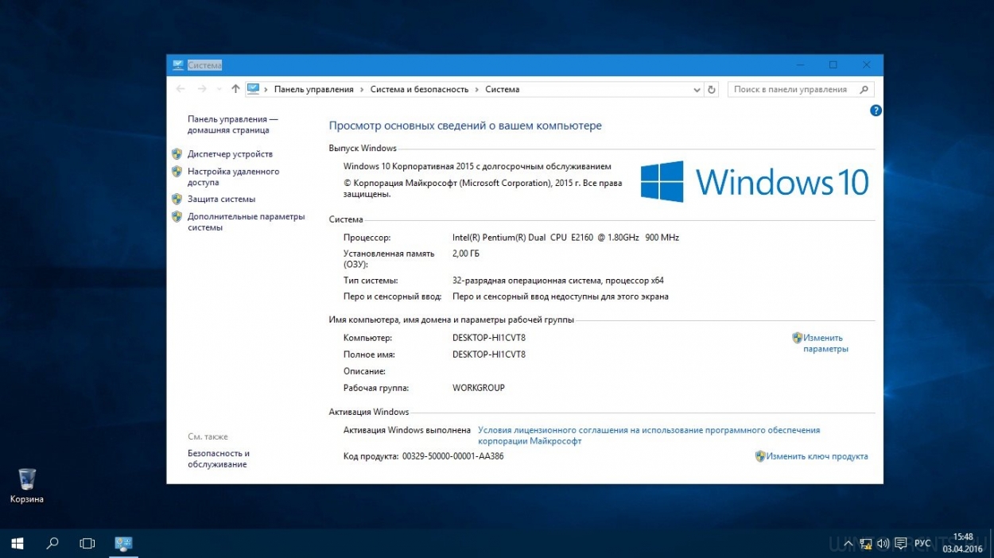The height and width of the screenshot is (558, 994).
Task: Click installed memory value 2,00 ГБ
Action: click(x=465, y=254)
